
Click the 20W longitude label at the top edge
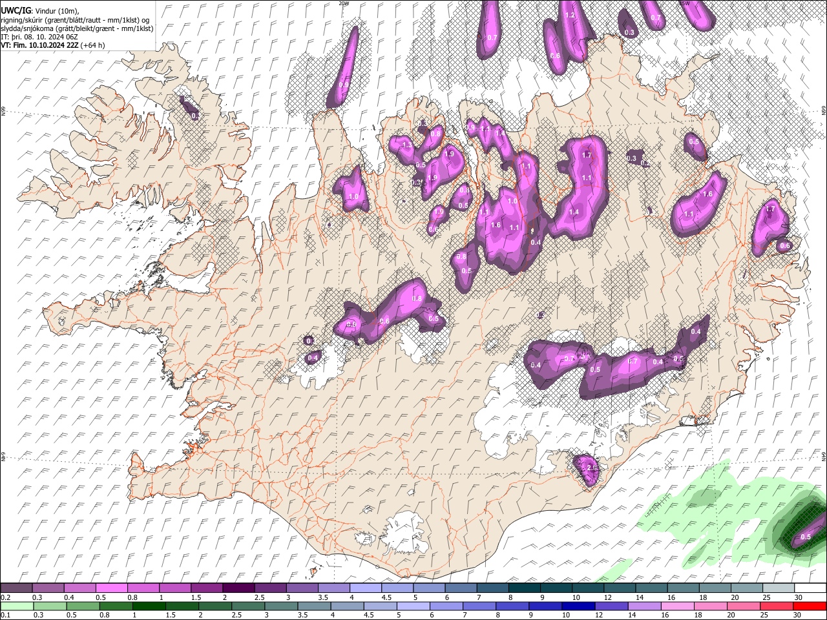click(344, 3)
